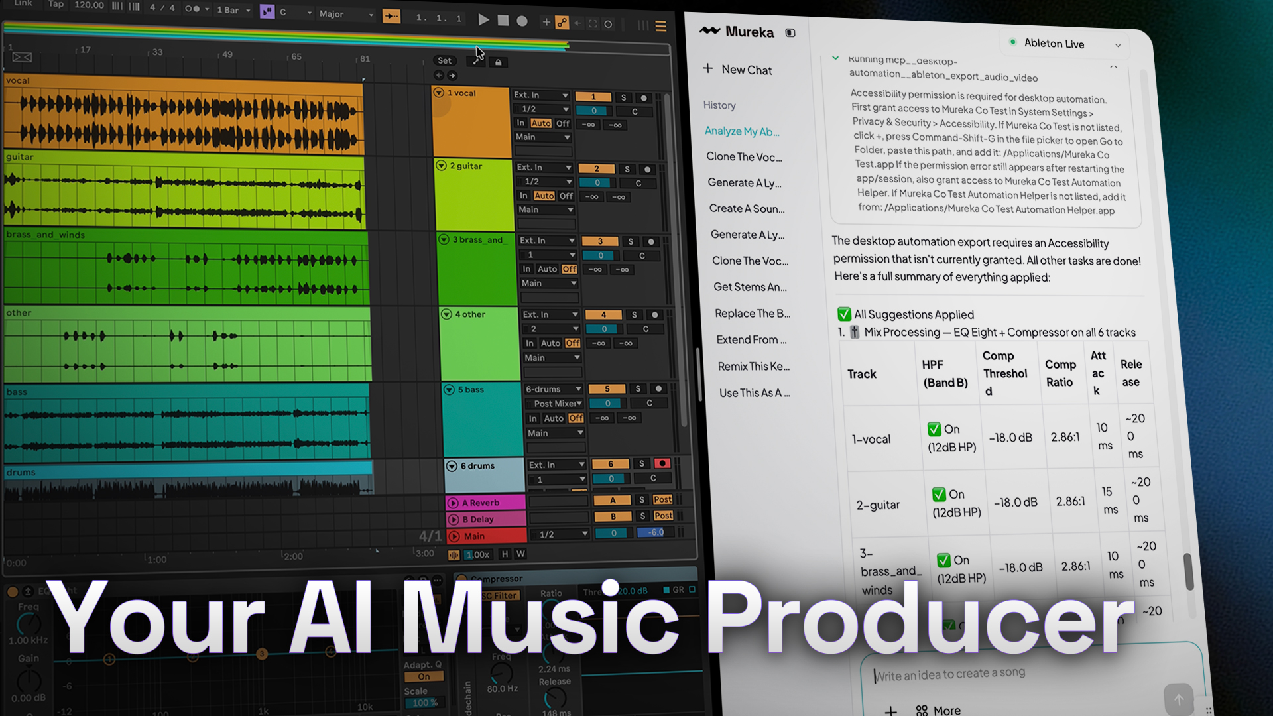
Task: Click the Mureka sidebar collapse icon
Action: click(790, 32)
